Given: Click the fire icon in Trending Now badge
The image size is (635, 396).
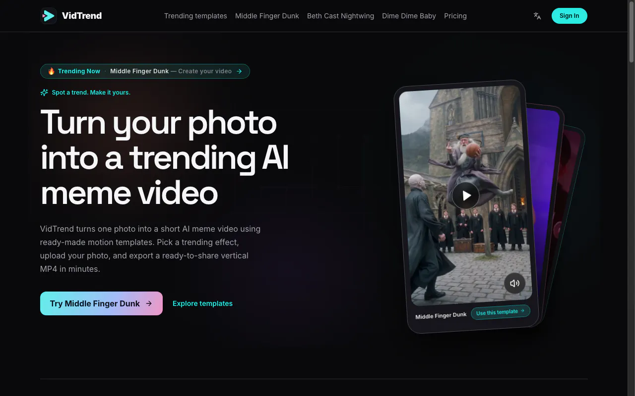Looking at the screenshot, I should tap(52, 71).
